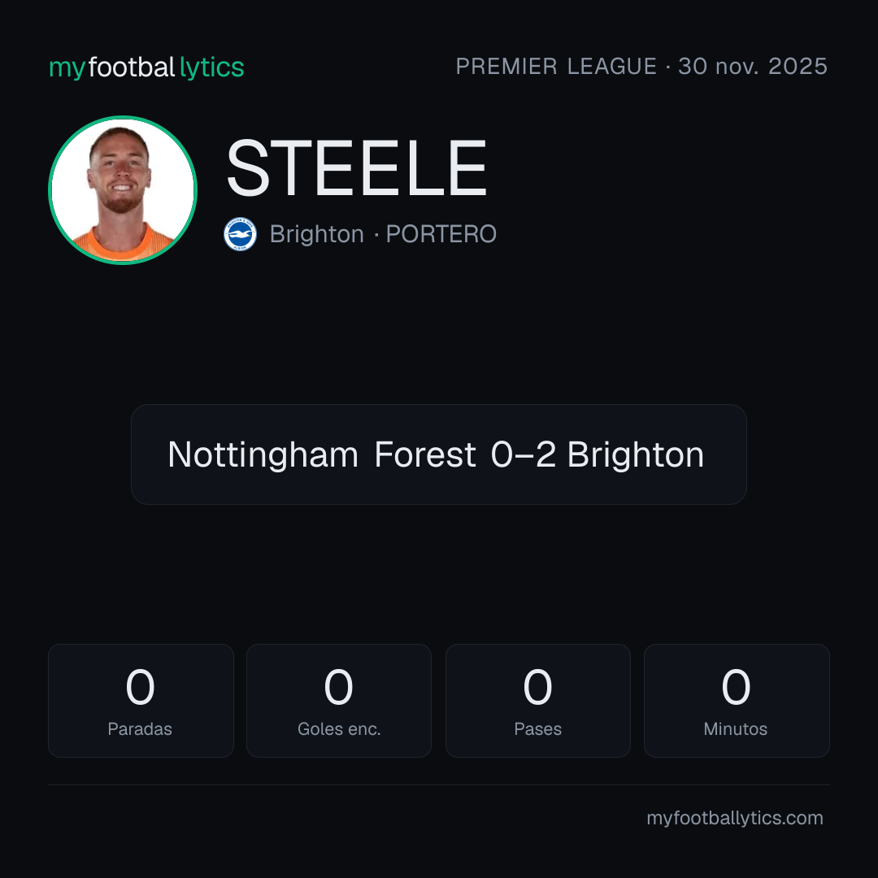Select the Paradas stat card
Screen dimensions: 878x878
tap(141, 701)
